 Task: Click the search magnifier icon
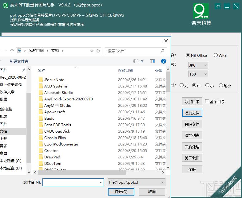coord(162,51)
